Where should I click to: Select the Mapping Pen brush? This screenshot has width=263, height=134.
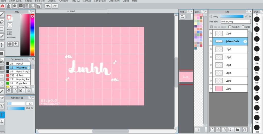tap(18, 79)
